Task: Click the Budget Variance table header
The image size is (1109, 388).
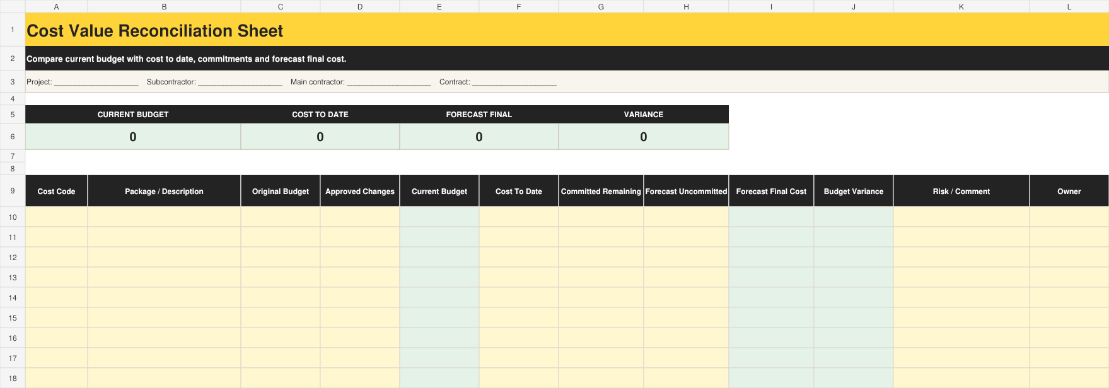Action: tap(854, 191)
